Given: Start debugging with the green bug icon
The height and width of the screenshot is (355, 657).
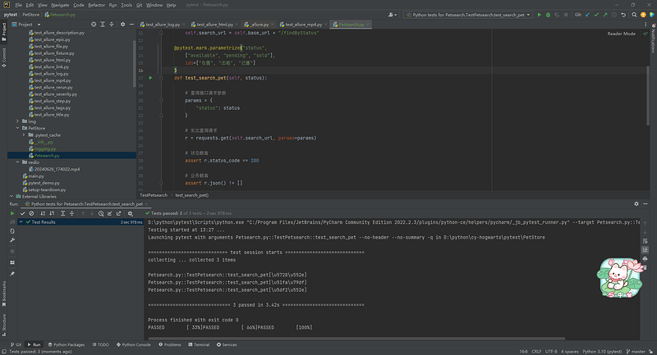Looking at the screenshot, I should pos(548,15).
